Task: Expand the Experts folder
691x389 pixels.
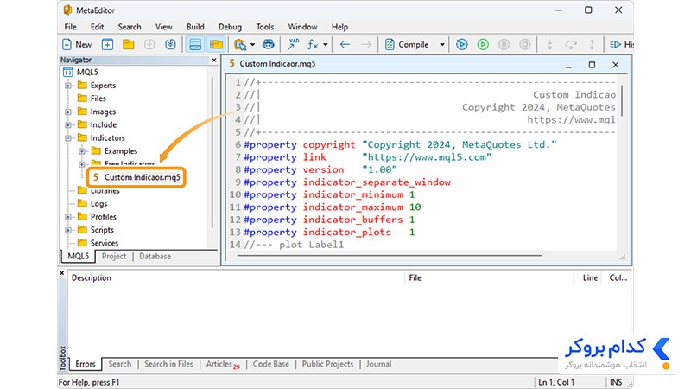Action: coord(68,86)
